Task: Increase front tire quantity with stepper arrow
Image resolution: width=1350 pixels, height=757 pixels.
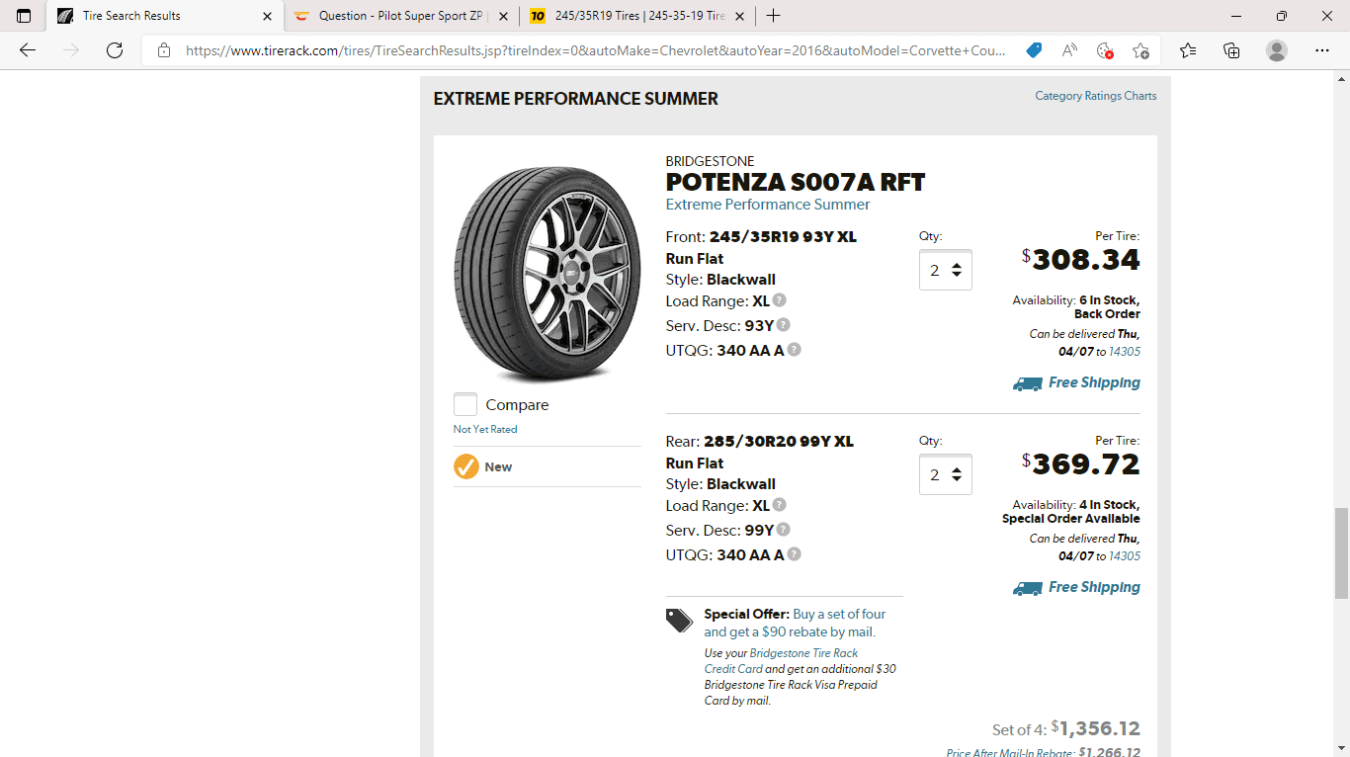Action: coord(956,264)
